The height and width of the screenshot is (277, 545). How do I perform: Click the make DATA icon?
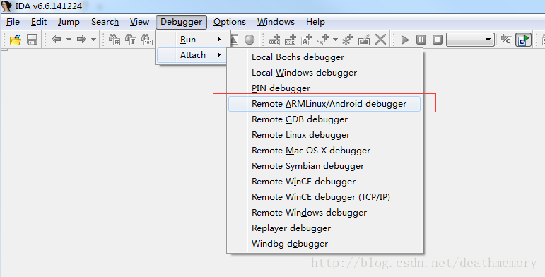click(x=291, y=40)
